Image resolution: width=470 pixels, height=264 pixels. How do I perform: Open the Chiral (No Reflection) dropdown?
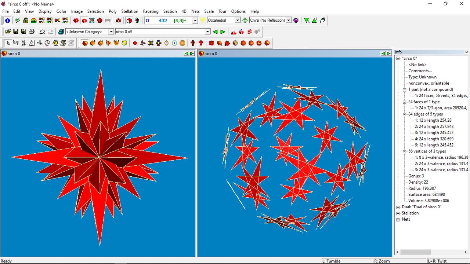pos(289,21)
